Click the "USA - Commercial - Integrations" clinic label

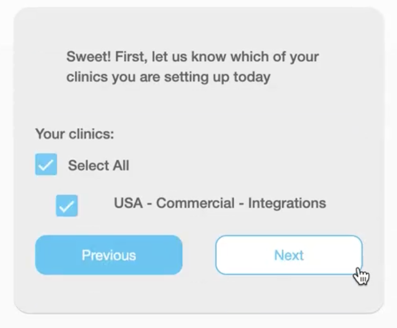pos(220,203)
